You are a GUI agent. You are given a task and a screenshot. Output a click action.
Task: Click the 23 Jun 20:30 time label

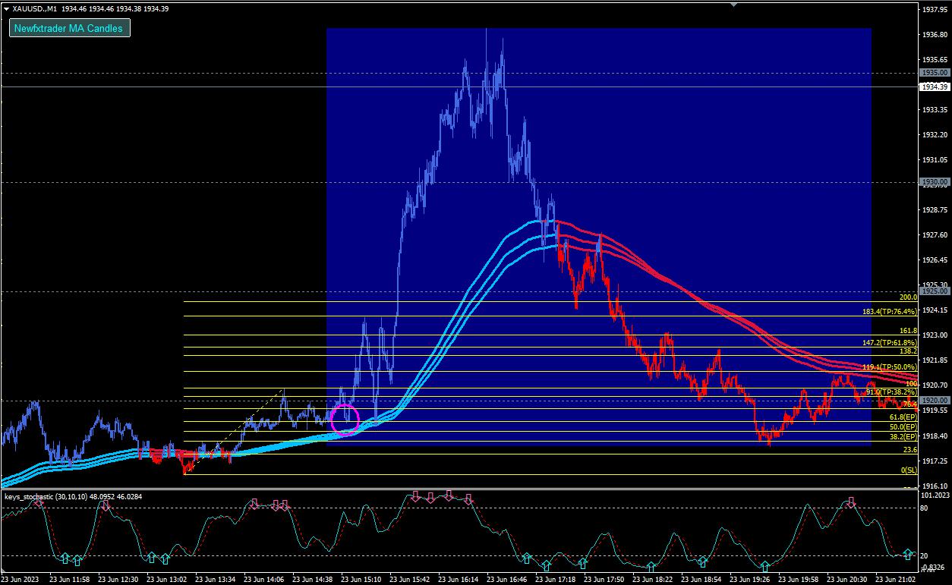point(846,580)
